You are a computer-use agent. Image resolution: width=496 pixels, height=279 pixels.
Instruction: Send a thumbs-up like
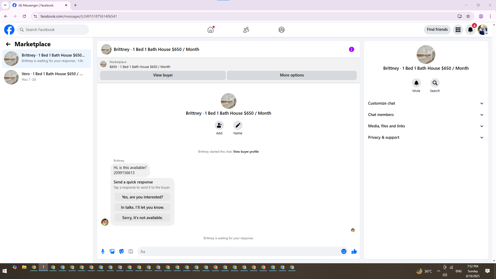pos(354,251)
